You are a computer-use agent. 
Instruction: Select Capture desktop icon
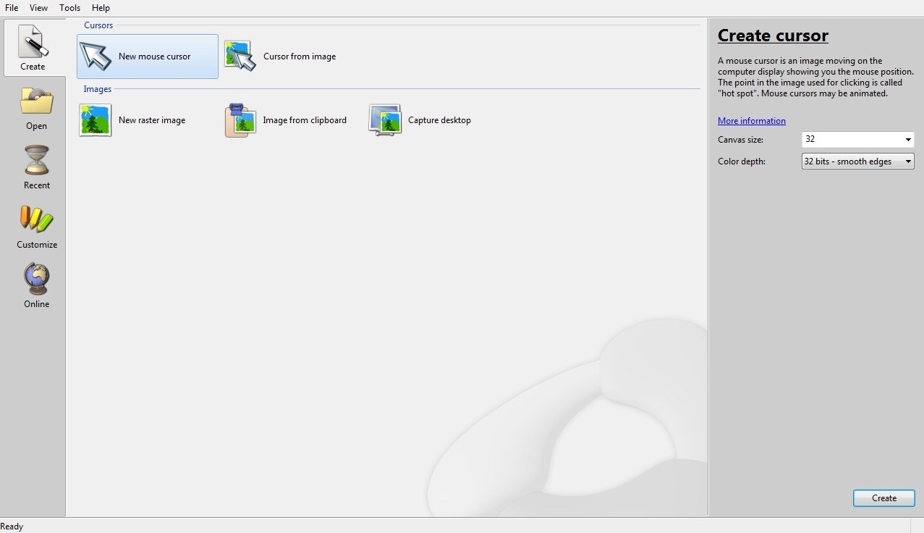pyautogui.click(x=385, y=120)
